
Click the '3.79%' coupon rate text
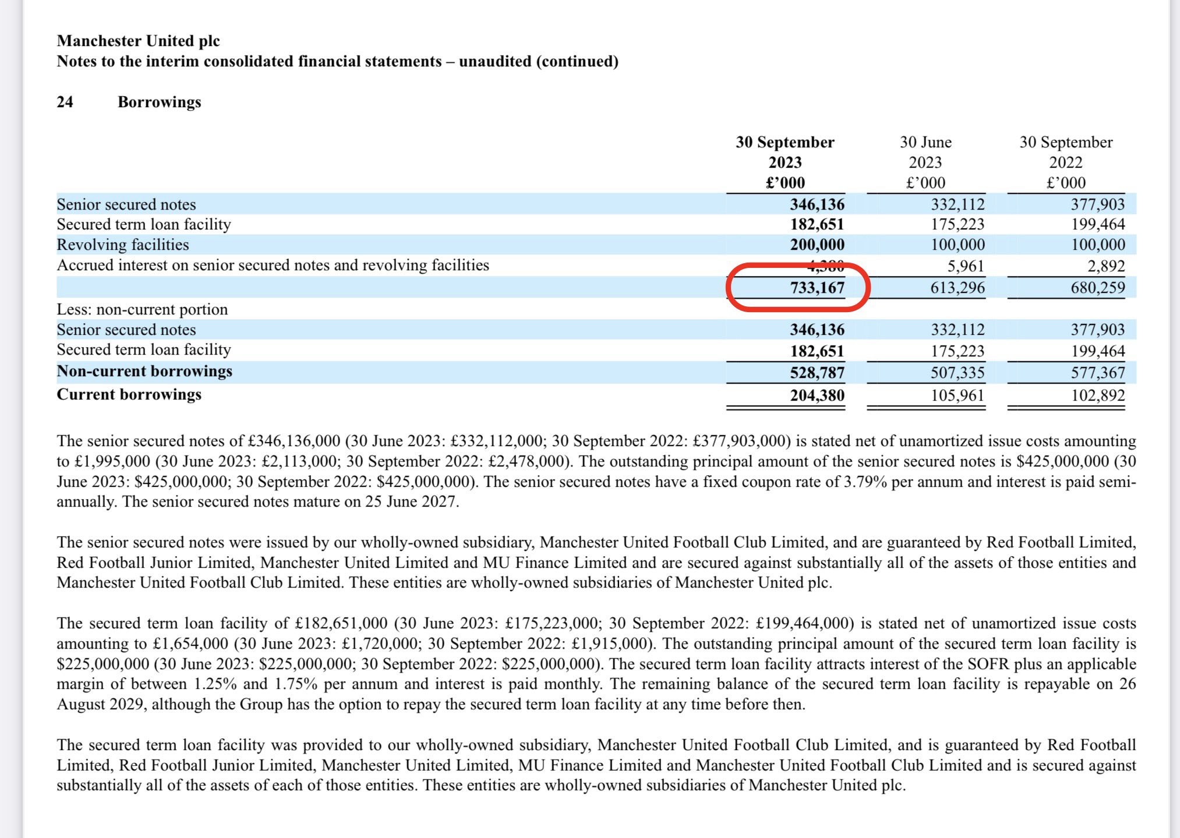tap(865, 482)
